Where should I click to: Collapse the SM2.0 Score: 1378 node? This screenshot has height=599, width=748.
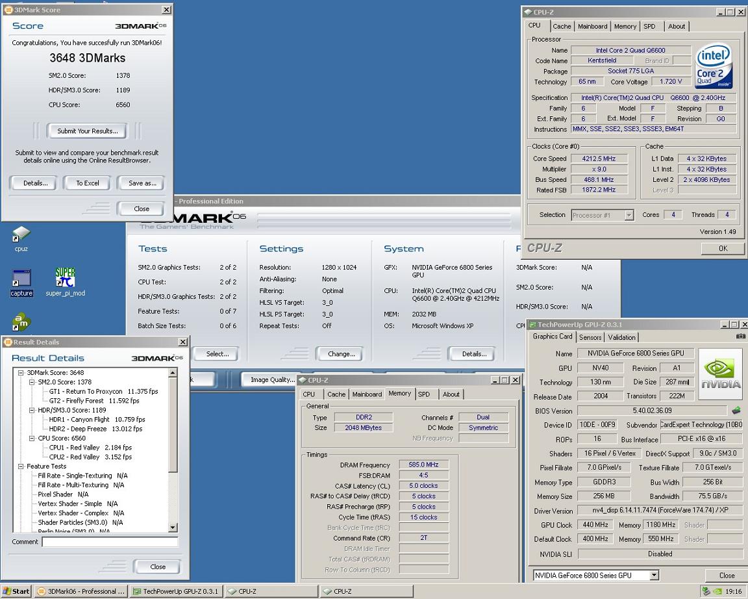click(x=32, y=382)
